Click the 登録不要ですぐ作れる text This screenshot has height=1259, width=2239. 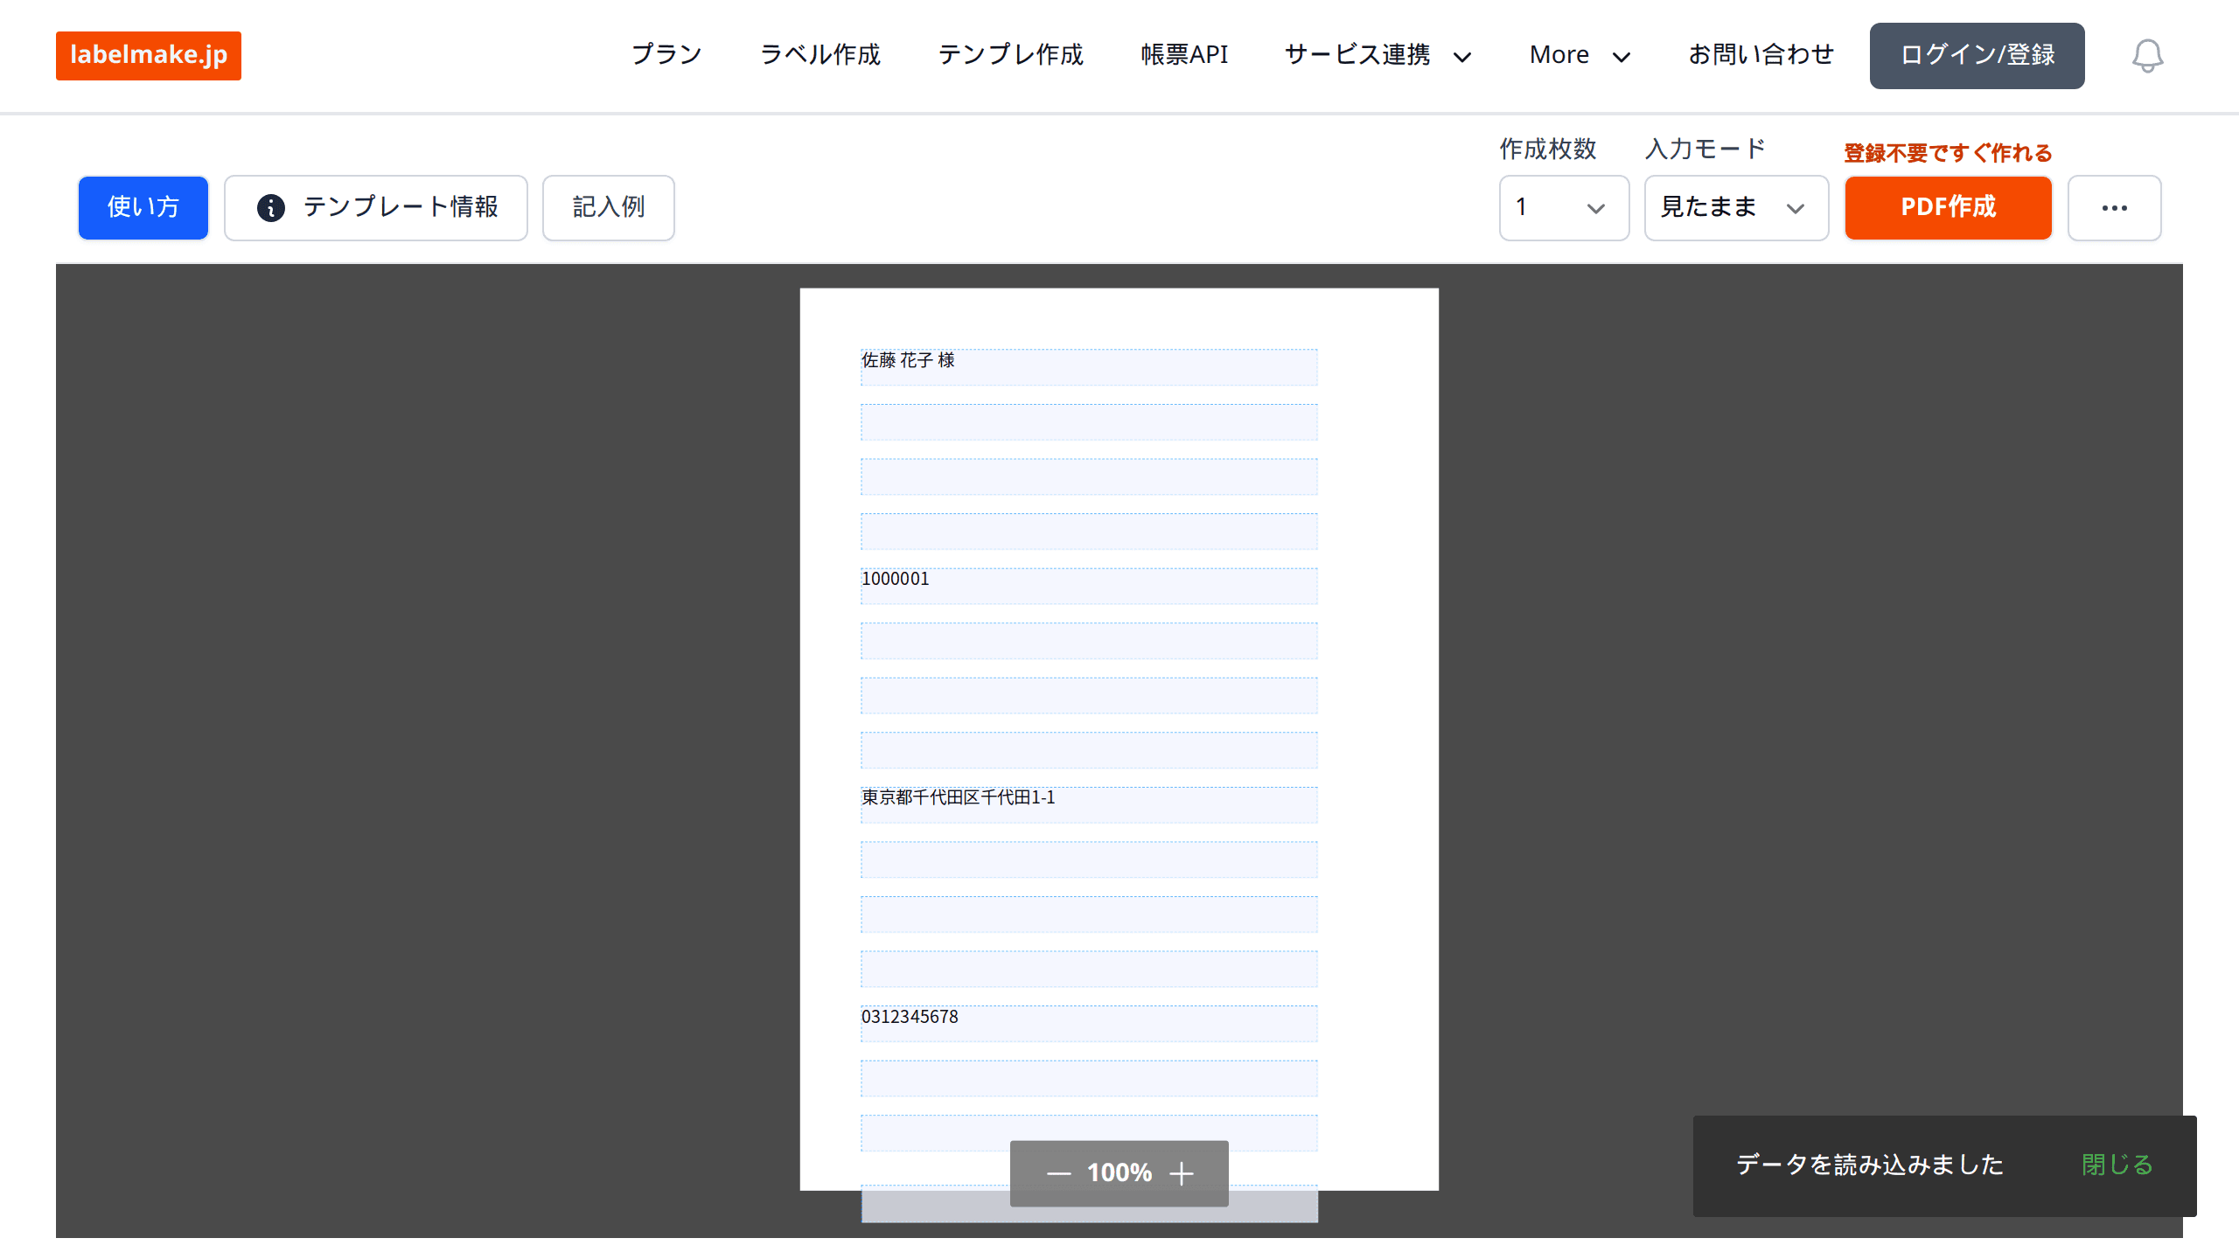pyautogui.click(x=1948, y=153)
